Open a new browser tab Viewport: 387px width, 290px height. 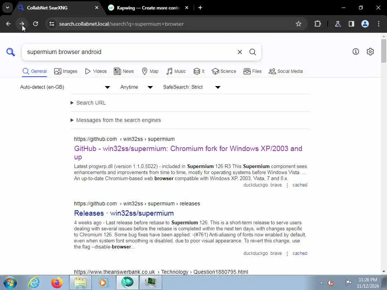tap(200, 8)
